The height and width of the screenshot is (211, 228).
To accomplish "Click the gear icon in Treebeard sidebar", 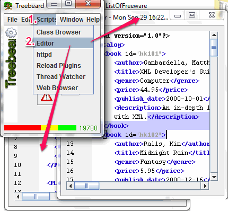I will pos(11,33).
